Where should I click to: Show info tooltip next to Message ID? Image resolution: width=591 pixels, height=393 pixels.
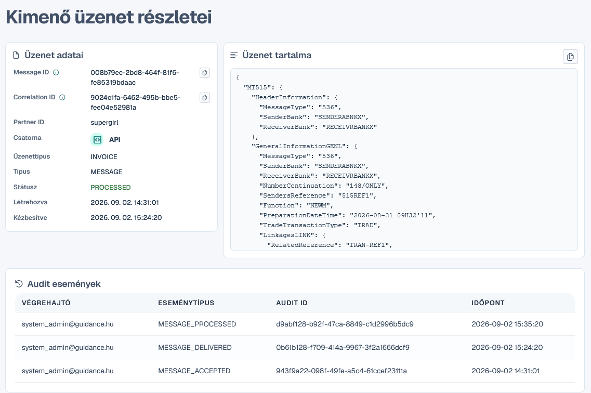56,72
